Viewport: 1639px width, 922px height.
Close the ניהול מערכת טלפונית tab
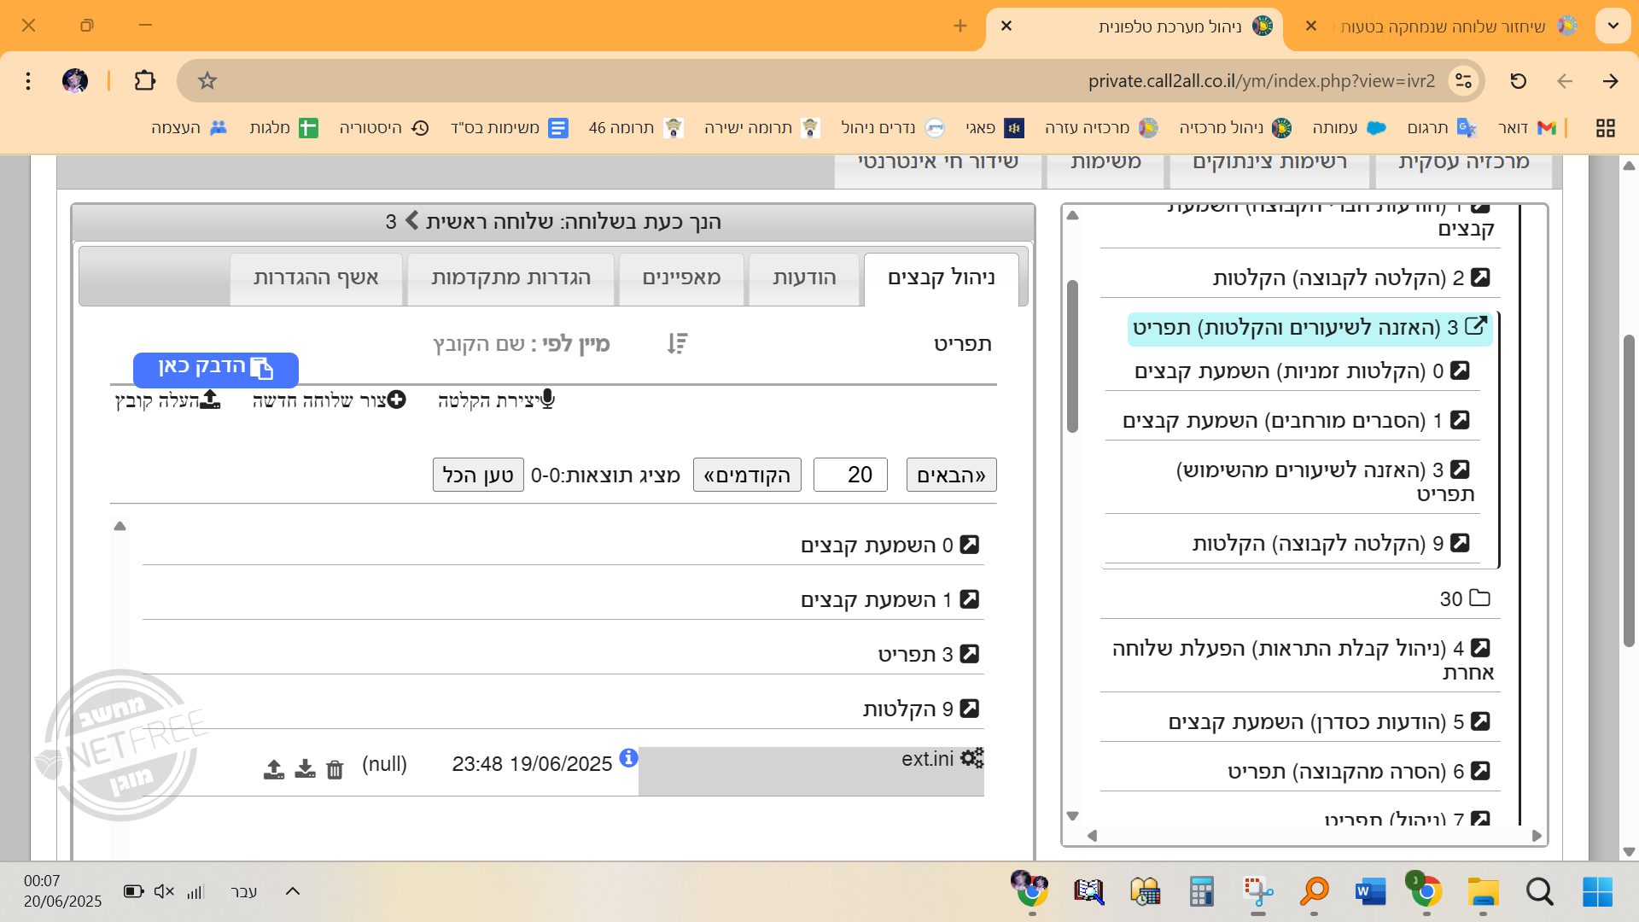click(1006, 26)
